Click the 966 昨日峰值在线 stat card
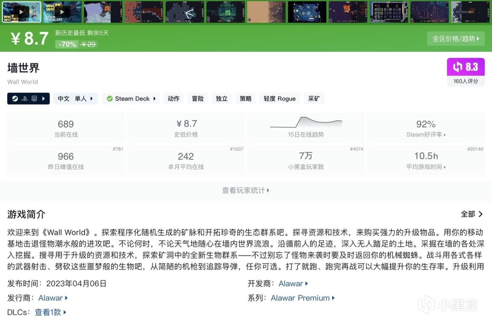This screenshot has height=322, width=492. 66,160
